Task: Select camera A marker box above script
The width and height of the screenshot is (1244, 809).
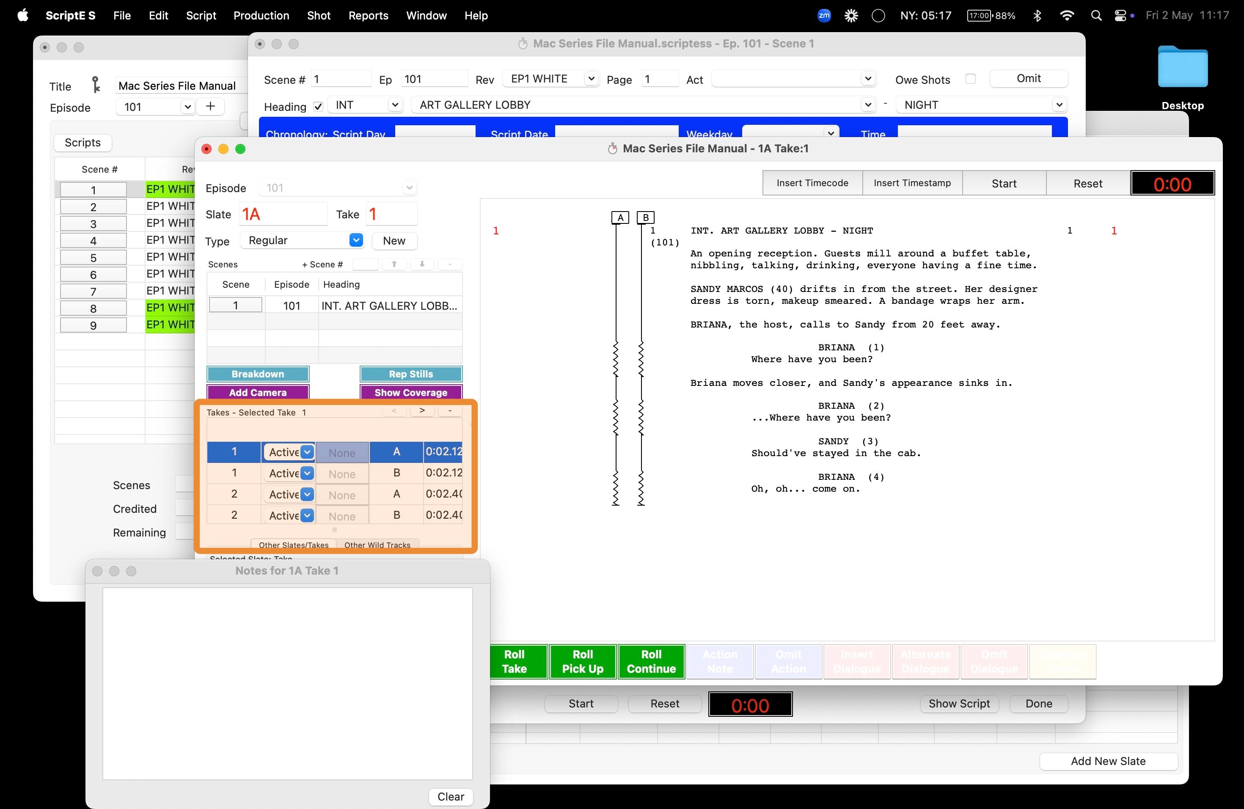Action: pyautogui.click(x=620, y=217)
